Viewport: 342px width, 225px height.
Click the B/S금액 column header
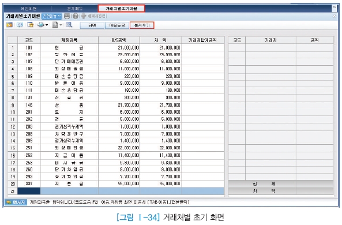(119, 40)
